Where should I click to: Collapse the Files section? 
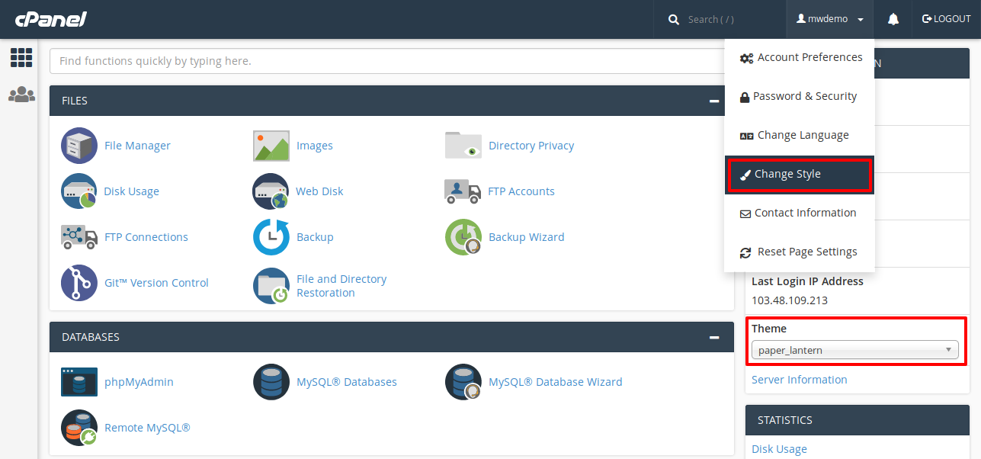coord(714,101)
